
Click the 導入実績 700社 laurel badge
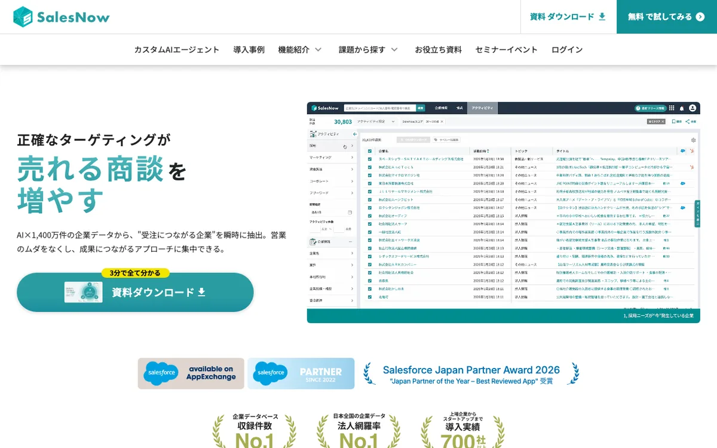[462, 430]
